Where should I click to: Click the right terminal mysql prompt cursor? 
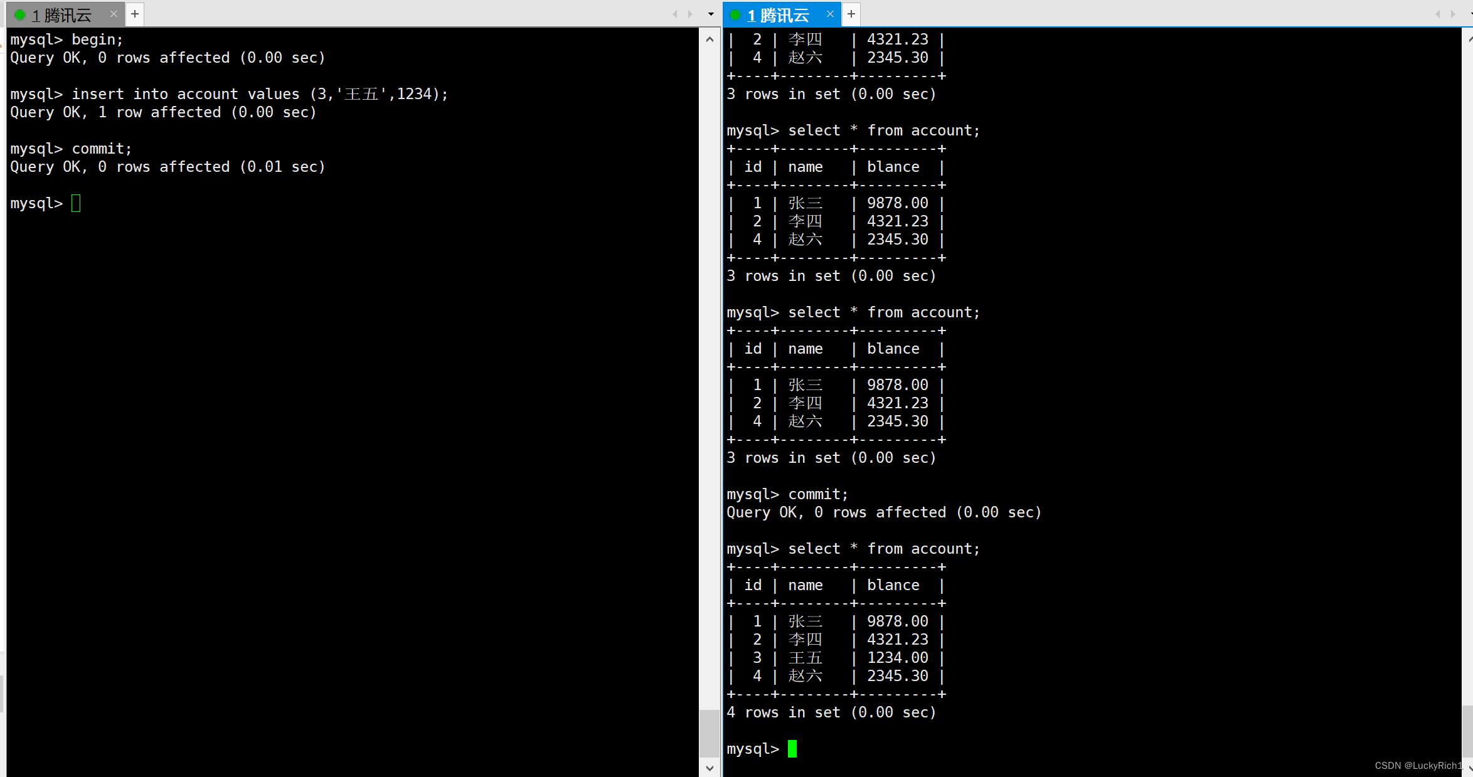(x=792, y=749)
